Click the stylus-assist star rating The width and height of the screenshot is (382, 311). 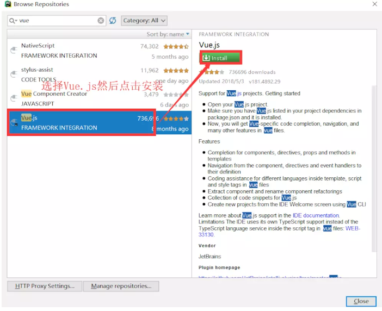[x=176, y=71]
